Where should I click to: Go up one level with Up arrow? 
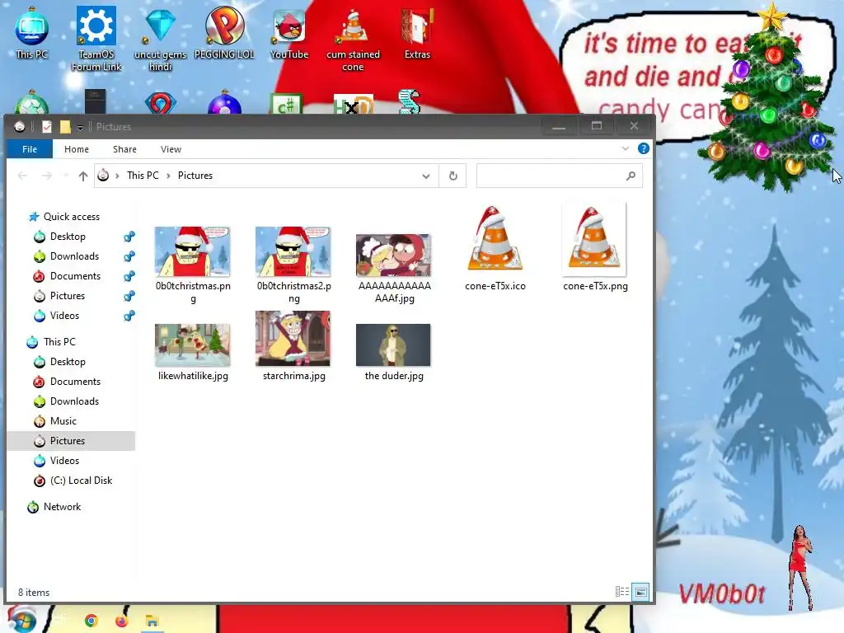[x=83, y=176]
